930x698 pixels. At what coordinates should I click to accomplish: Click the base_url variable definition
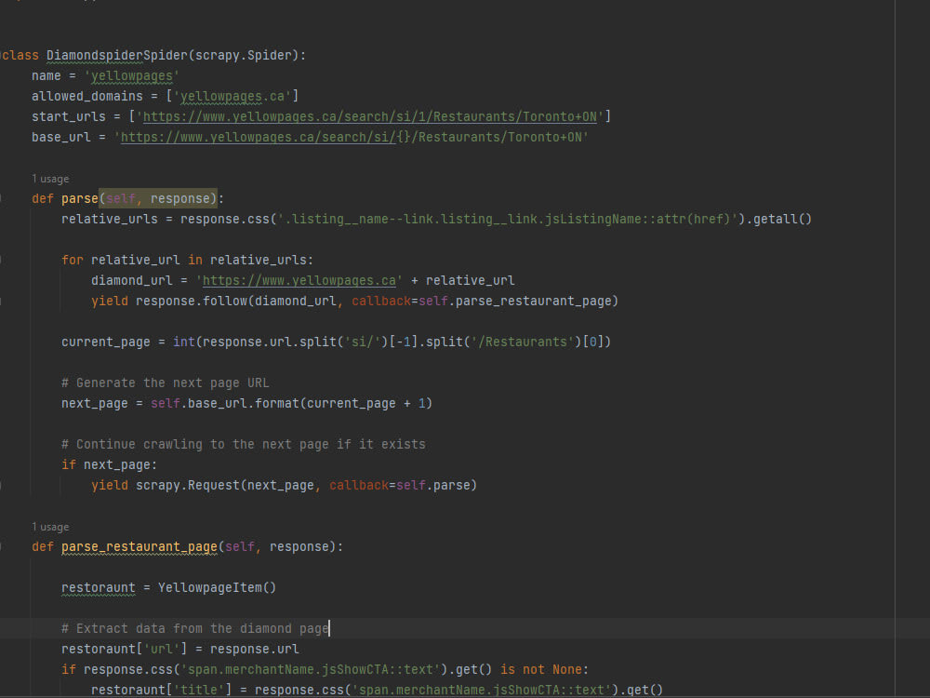[x=61, y=137]
